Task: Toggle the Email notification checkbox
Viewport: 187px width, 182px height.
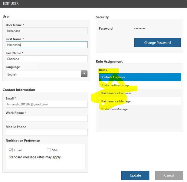Action: click(x=11, y=150)
